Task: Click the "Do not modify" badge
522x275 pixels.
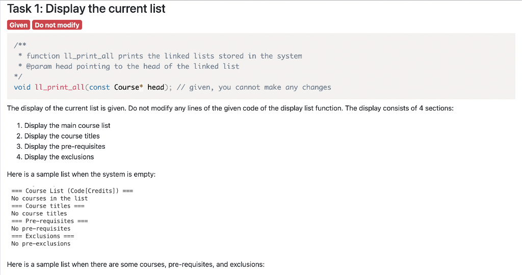Action: tap(57, 25)
